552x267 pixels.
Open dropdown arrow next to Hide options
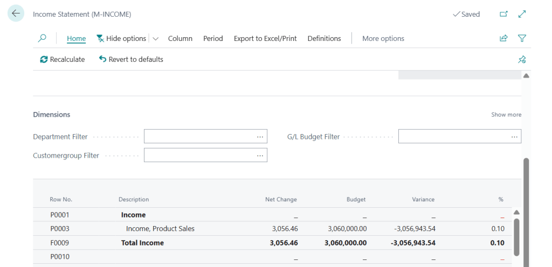pyautogui.click(x=156, y=39)
